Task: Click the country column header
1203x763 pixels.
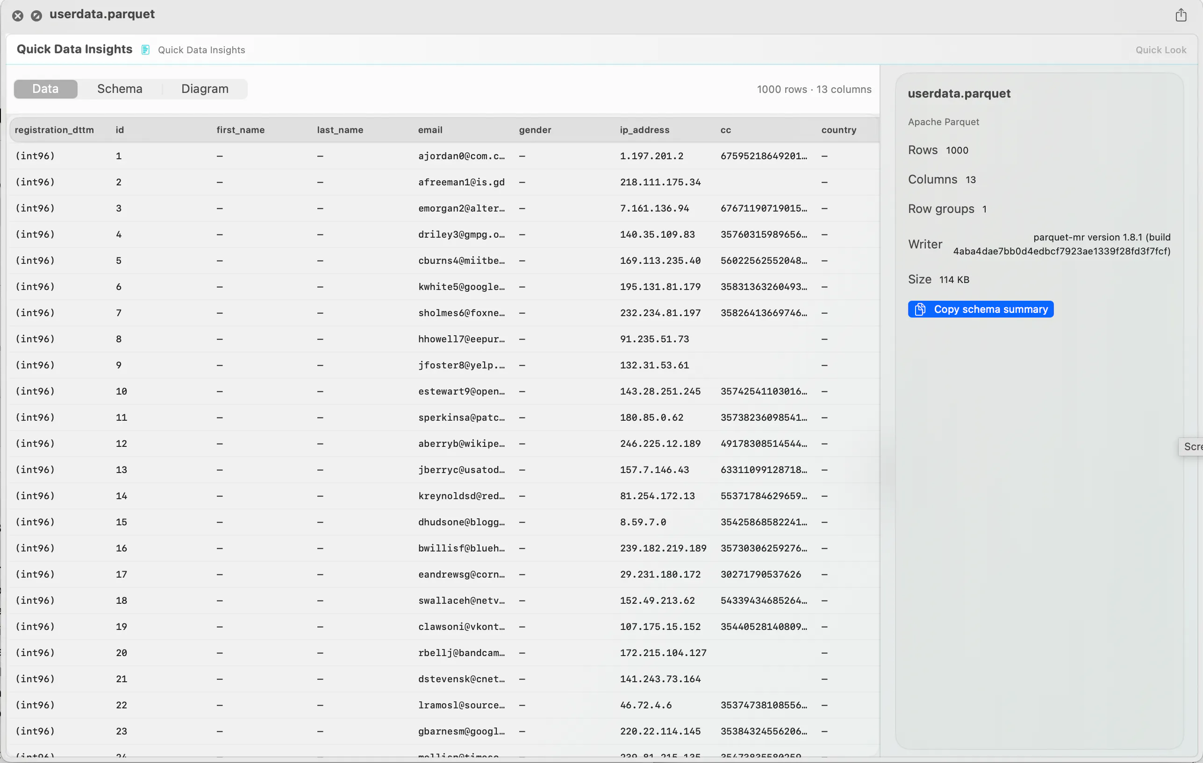Action: [839, 130]
